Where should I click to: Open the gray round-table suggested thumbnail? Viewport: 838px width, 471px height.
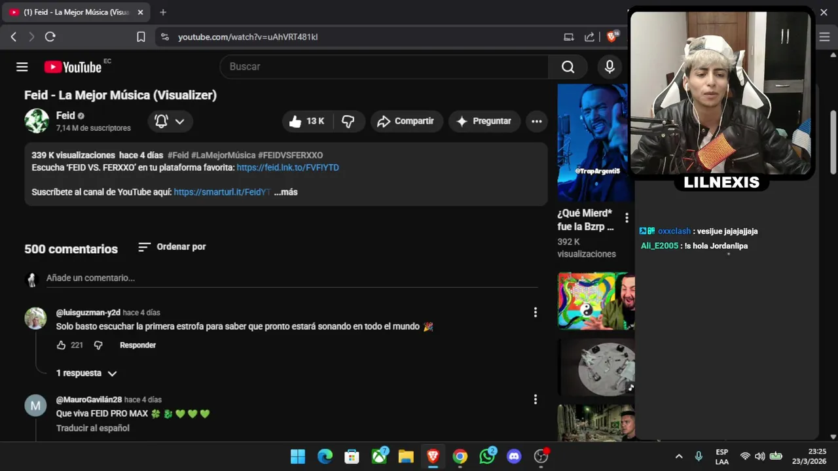[x=596, y=367]
